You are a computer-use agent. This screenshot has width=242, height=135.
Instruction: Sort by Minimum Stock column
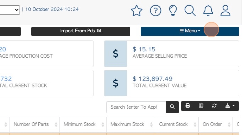pos(83,124)
